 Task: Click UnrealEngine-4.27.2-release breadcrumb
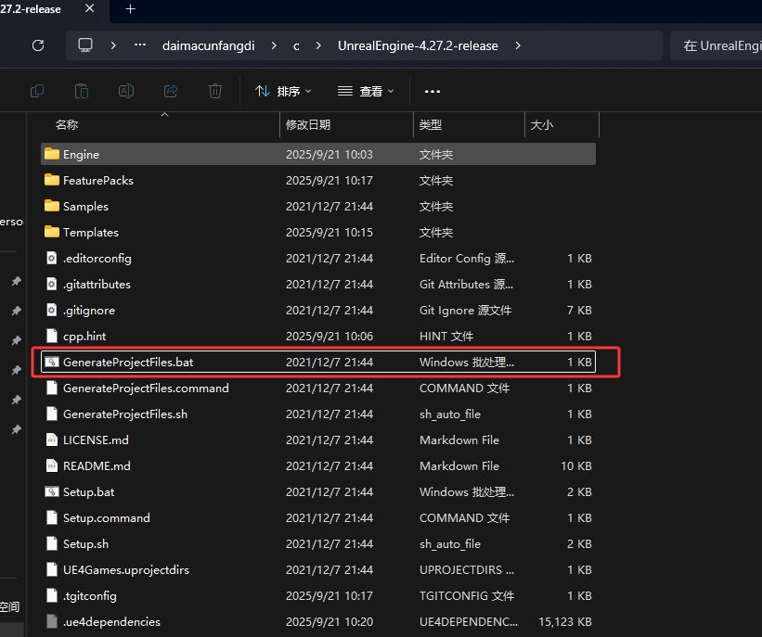tap(418, 45)
